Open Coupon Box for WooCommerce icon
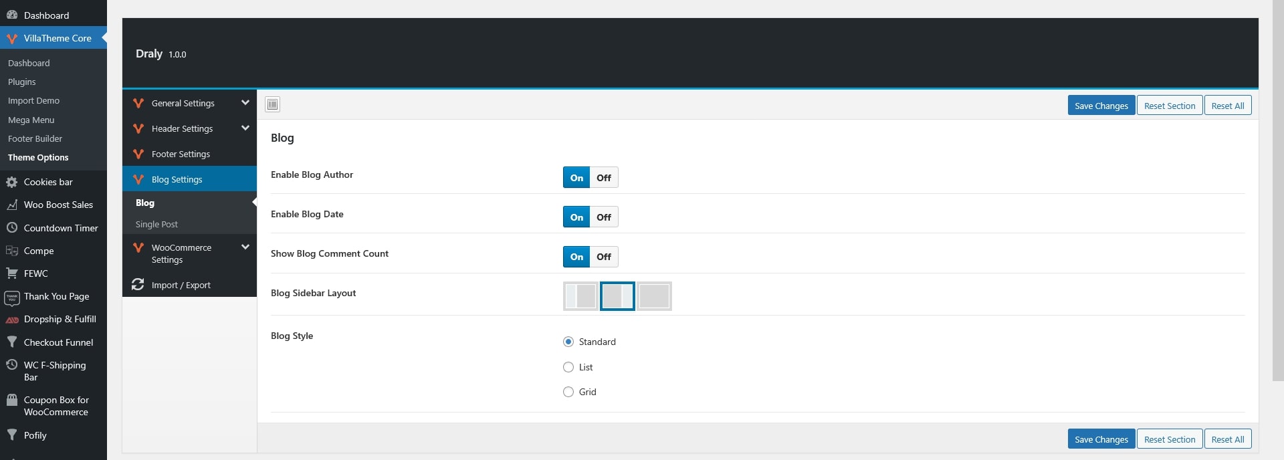The image size is (1284, 460). 12,400
